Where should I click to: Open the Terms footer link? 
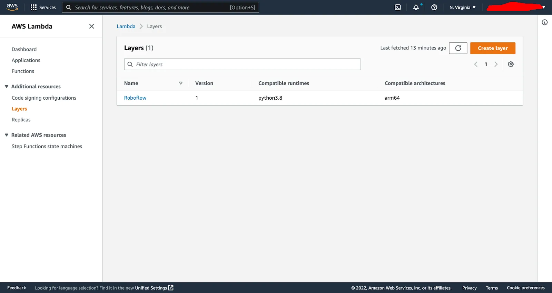tap(492, 288)
